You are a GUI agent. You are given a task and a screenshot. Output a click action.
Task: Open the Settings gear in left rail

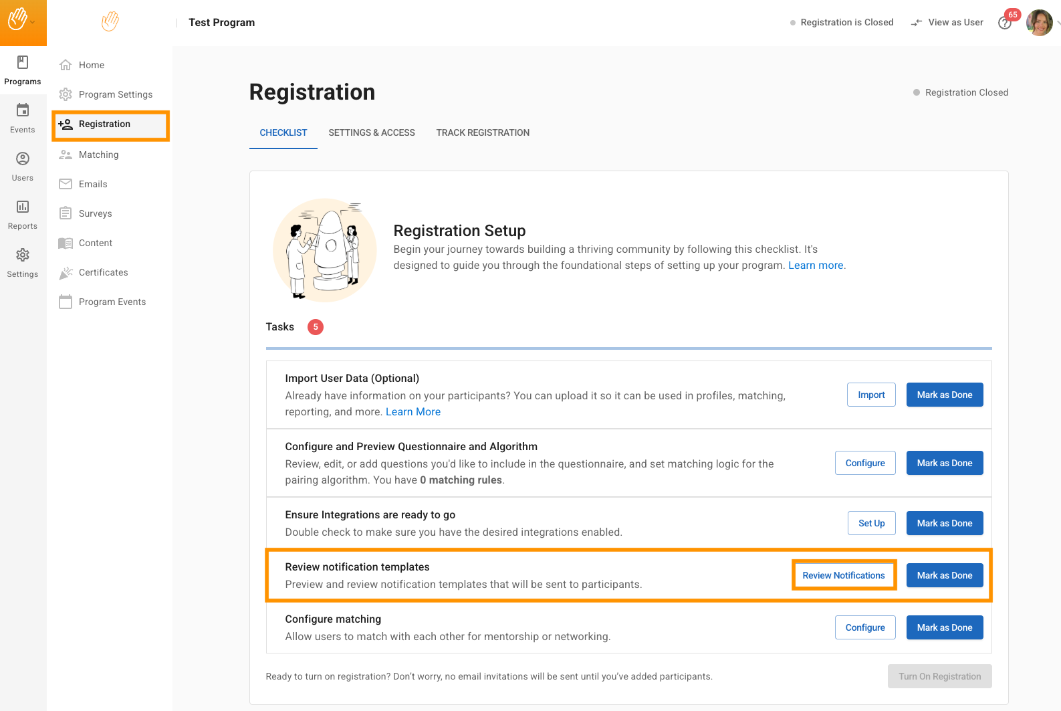(23, 255)
